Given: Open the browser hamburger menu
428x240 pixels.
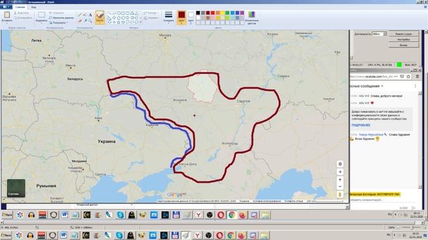Looking at the screenshot, I should tap(417, 77).
